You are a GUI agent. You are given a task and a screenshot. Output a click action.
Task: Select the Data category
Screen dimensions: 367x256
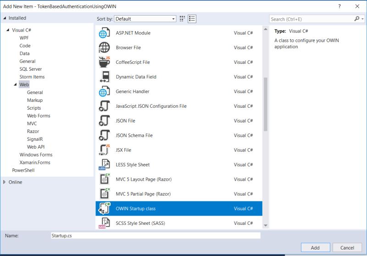click(24, 53)
